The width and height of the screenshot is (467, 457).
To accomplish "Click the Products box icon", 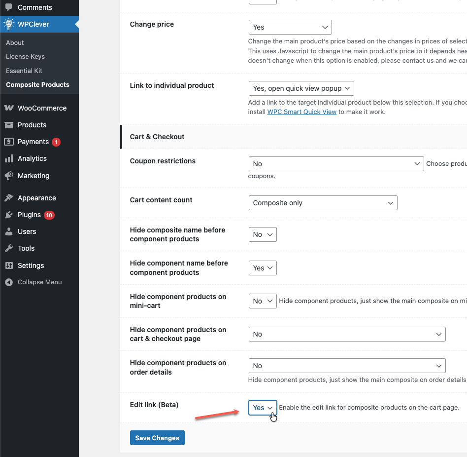I will pyautogui.click(x=9, y=125).
